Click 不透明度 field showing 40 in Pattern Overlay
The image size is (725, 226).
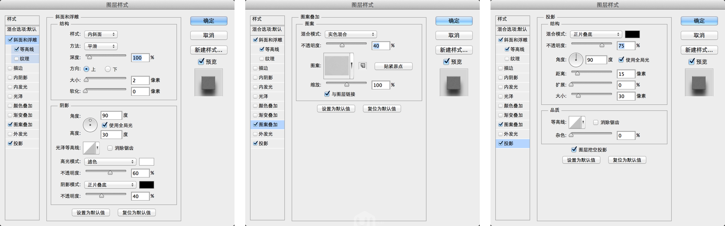[x=381, y=45]
